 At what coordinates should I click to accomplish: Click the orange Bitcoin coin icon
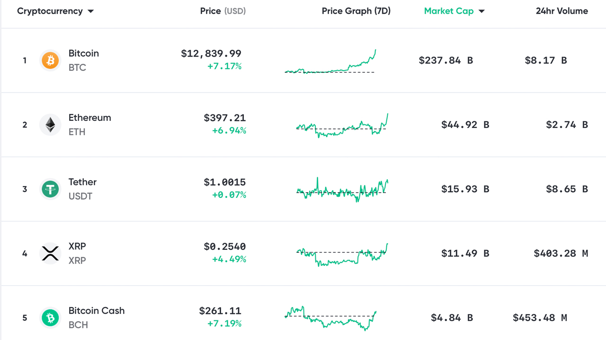click(x=50, y=60)
